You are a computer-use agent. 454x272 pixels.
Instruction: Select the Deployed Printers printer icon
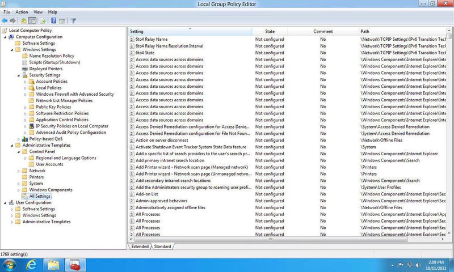tap(25, 69)
